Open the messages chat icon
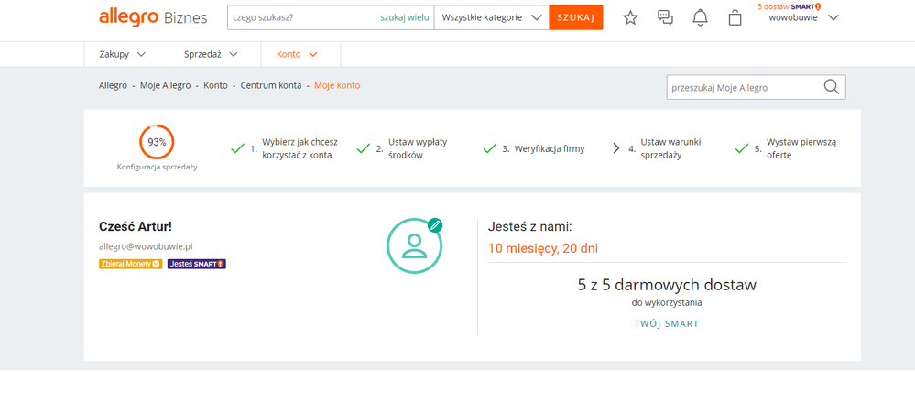This screenshot has height=414, width=915. pos(666,17)
